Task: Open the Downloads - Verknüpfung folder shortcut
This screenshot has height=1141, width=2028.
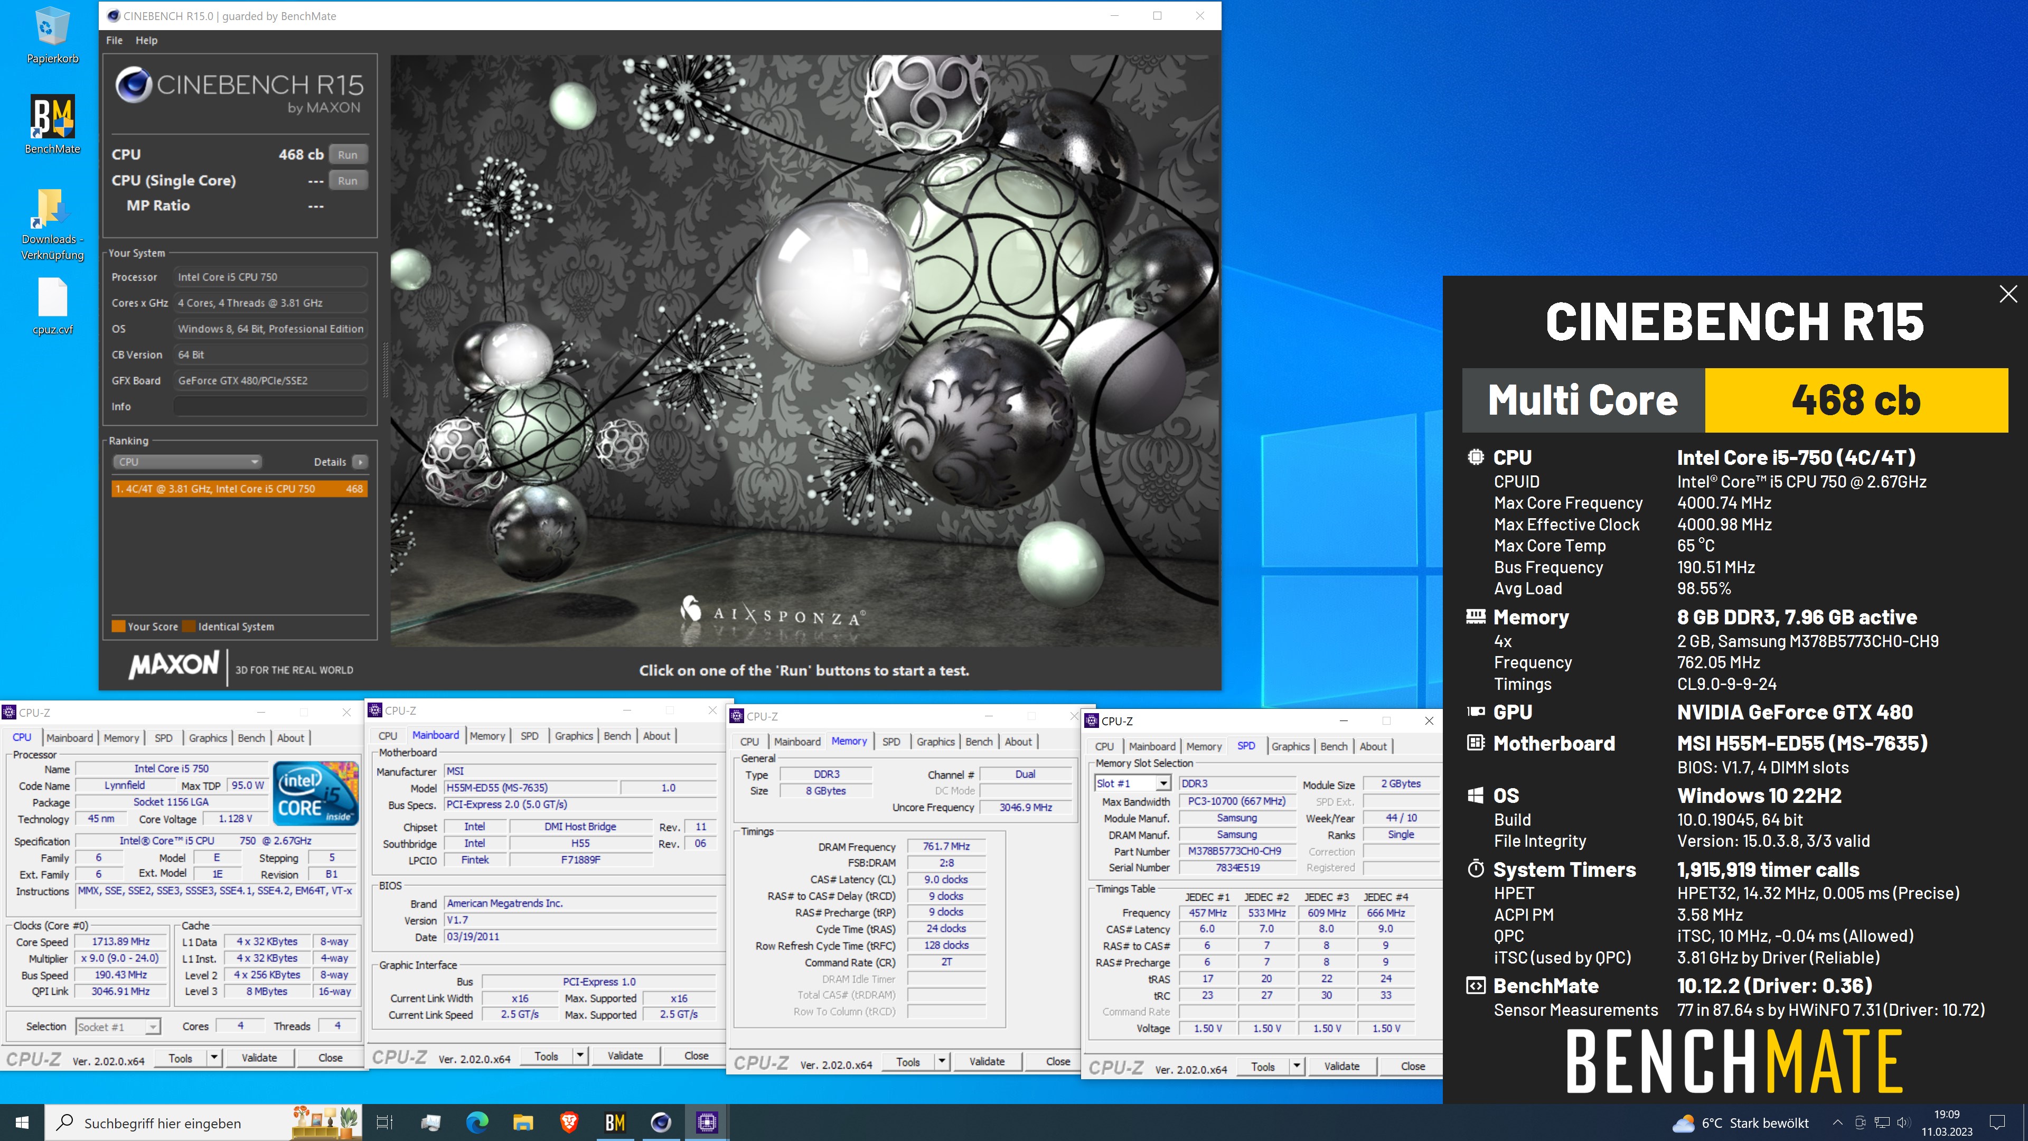Action: coord(52,225)
